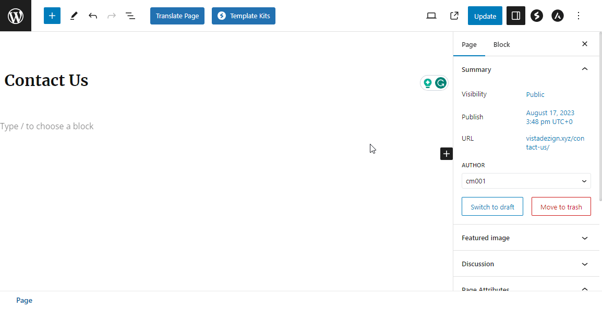Toggle the block inserter plus button
This screenshot has height=309, width=602.
click(x=52, y=16)
